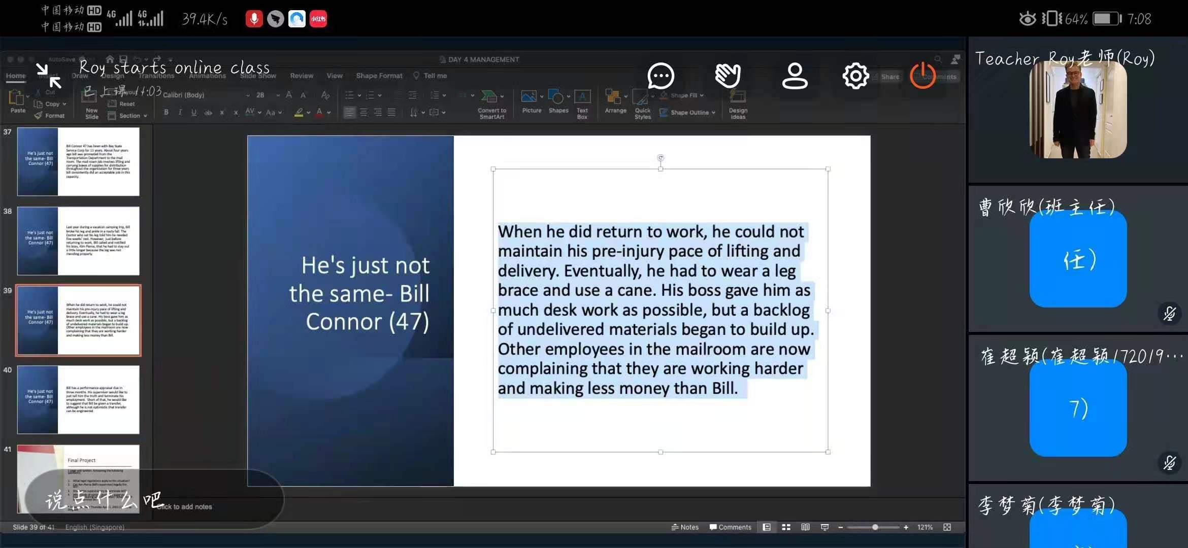This screenshot has height=548, width=1188.
Task: Toggle the Notes pane
Action: pos(685,527)
